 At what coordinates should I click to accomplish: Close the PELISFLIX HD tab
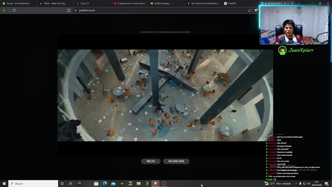(x=292, y=3)
